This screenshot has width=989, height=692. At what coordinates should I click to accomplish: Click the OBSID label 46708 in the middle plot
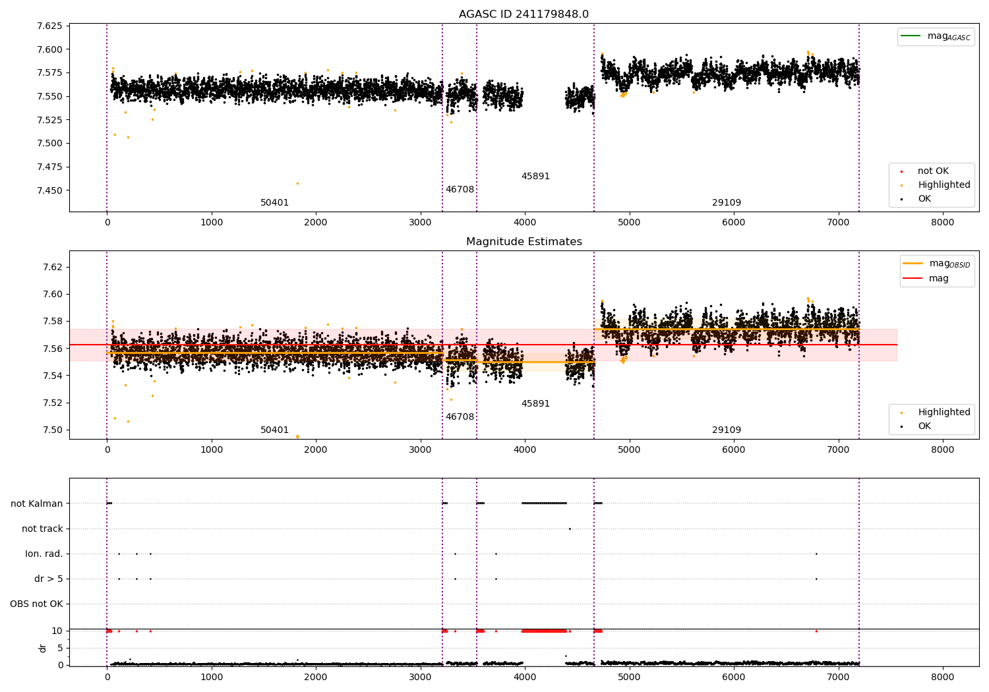[x=460, y=417]
